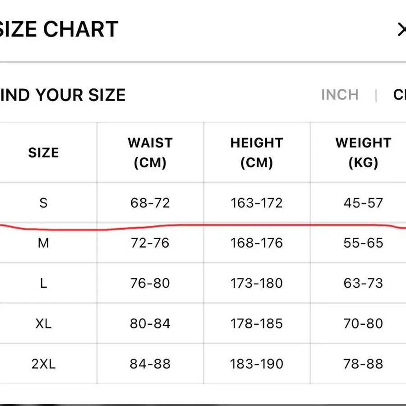The height and width of the screenshot is (406, 406).
Task: Click the WEIGHT (KG) column header
Action: [363, 152]
